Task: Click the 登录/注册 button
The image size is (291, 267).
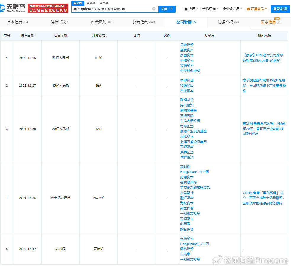Action: tap(280, 9)
